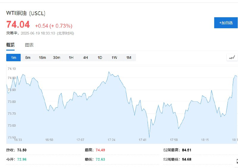238x168 pixels.
Task: Click the 16:50 time axis label
Action: pyautogui.click(x=49, y=140)
